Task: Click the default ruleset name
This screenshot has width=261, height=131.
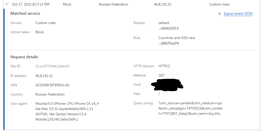Action: click(164, 23)
